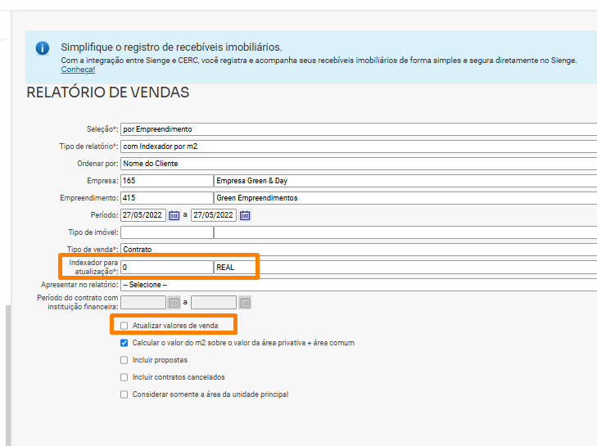Click the Empresa name field Empresa Green & Day

(405, 181)
